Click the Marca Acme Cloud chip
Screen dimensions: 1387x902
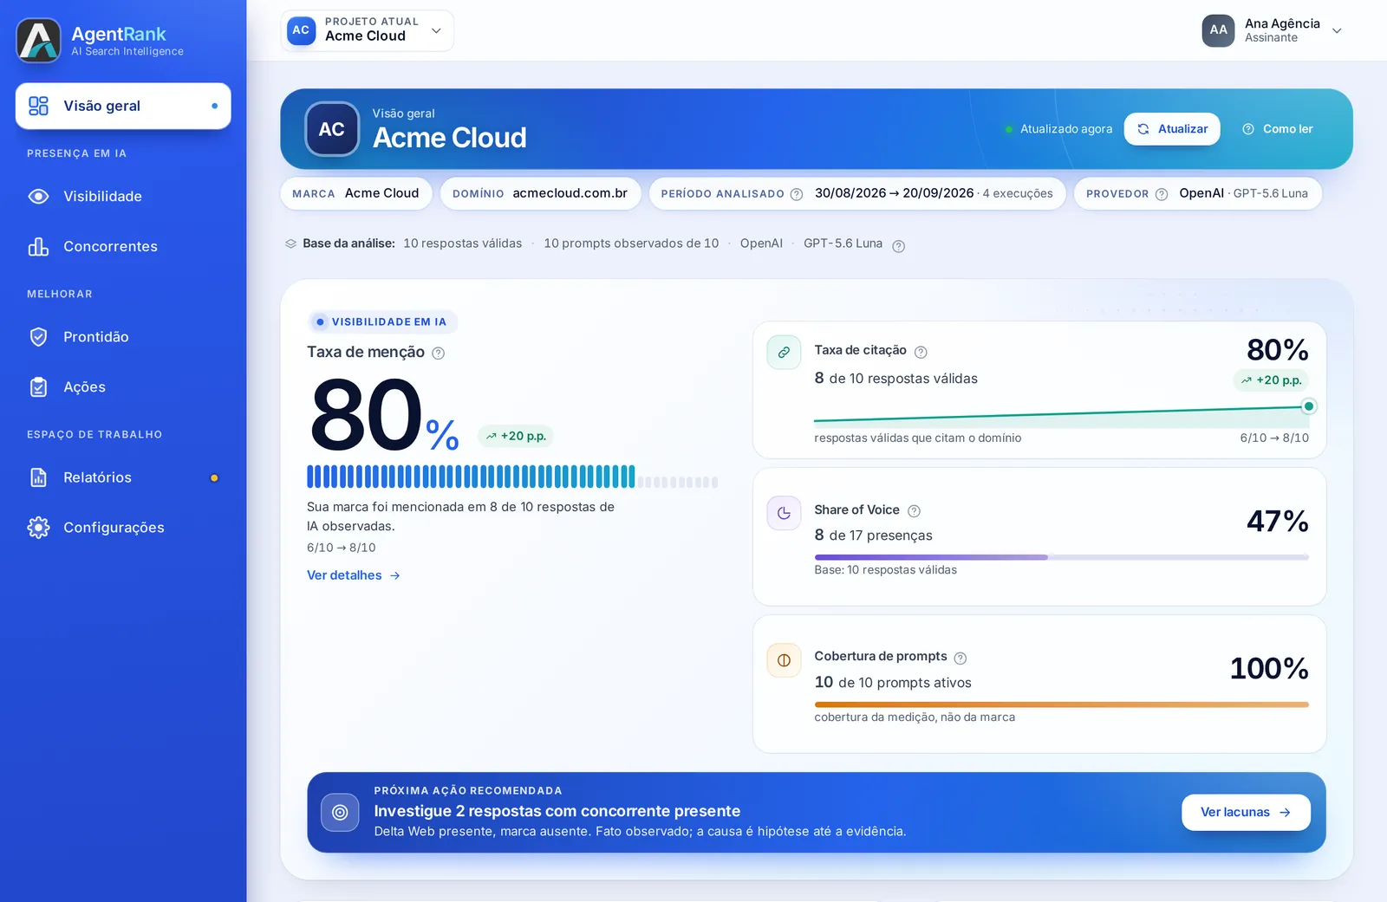click(x=356, y=193)
